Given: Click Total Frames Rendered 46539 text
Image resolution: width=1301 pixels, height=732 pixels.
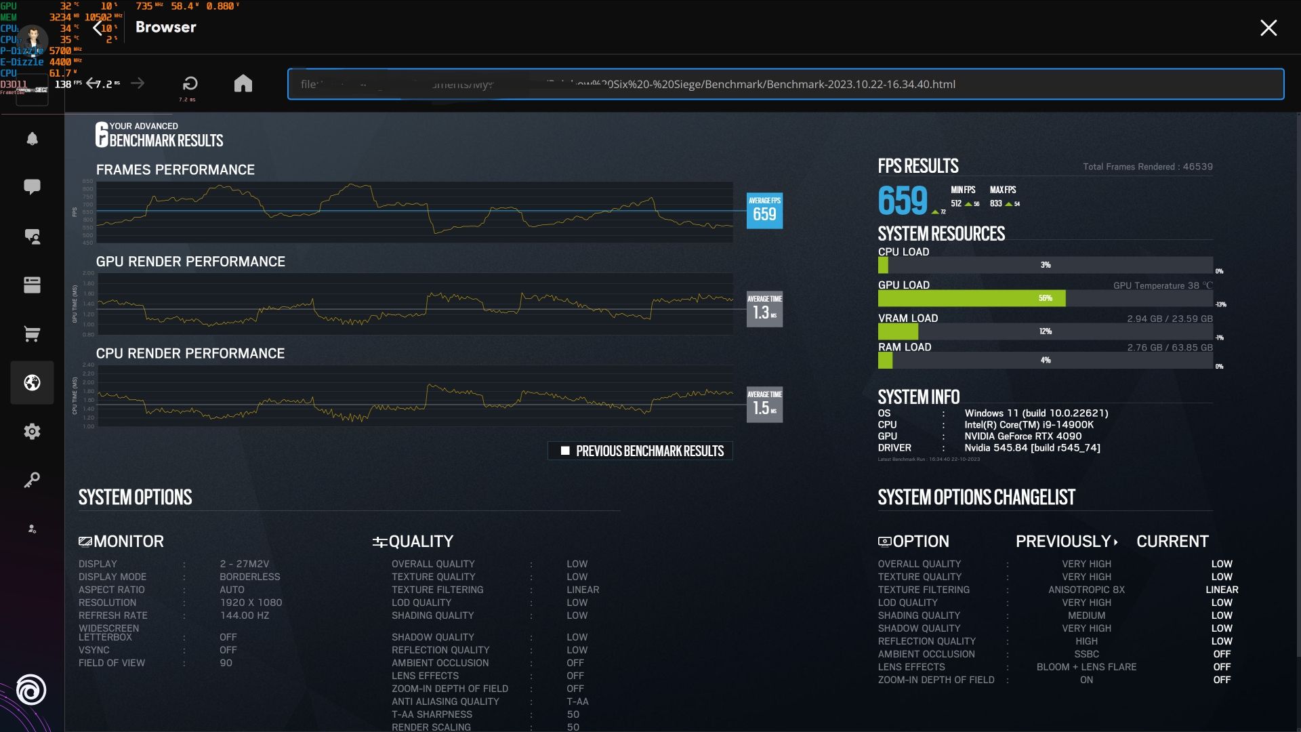Looking at the screenshot, I should pos(1148,167).
